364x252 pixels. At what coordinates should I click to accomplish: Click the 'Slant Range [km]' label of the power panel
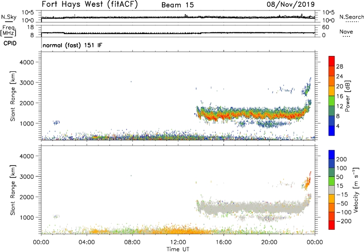(13, 96)
